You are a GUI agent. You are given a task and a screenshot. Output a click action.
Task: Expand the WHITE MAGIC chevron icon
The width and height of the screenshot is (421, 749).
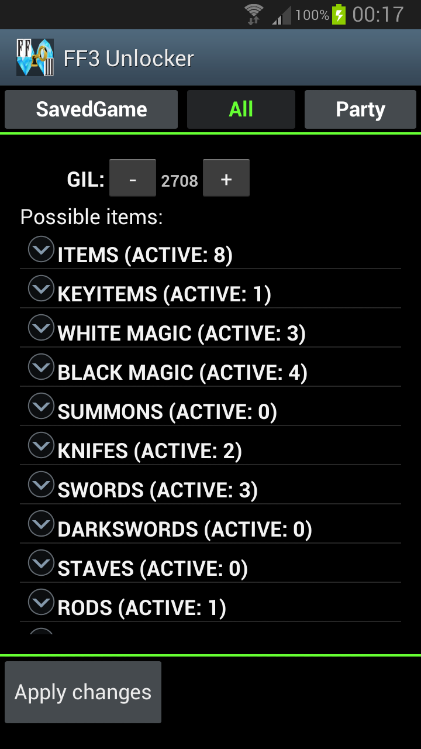pyautogui.click(x=42, y=328)
